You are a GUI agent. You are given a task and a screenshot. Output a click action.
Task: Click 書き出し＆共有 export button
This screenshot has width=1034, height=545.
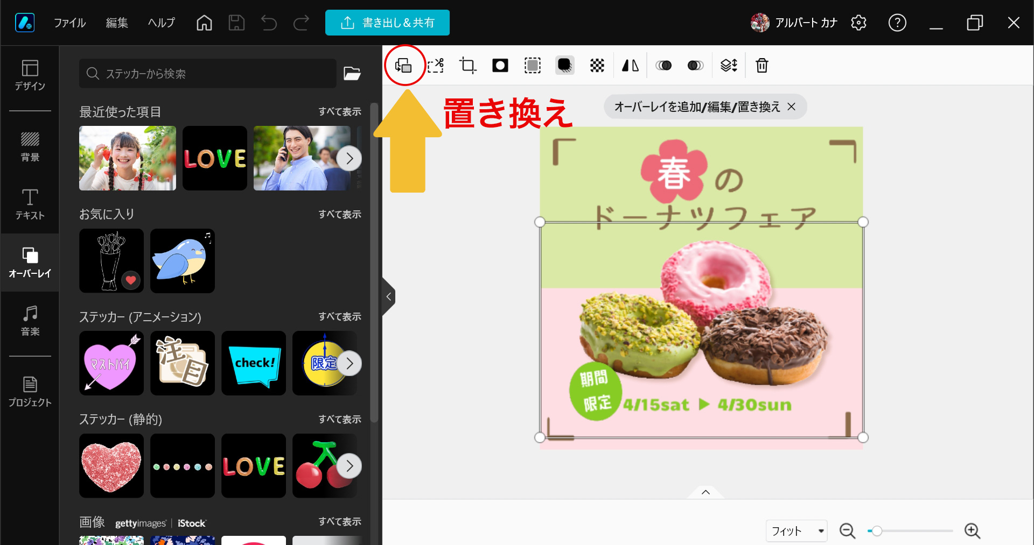[x=387, y=23]
